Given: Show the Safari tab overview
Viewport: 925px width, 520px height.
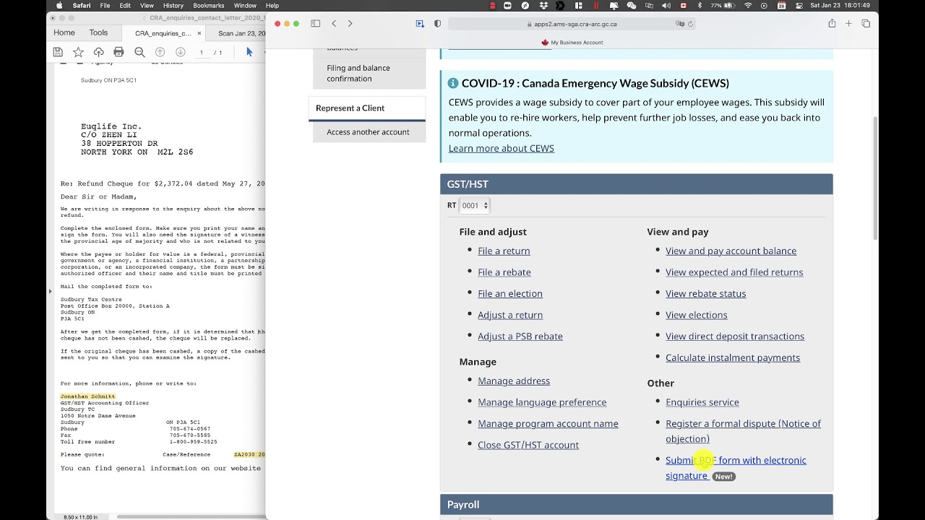Looking at the screenshot, I should point(866,24).
